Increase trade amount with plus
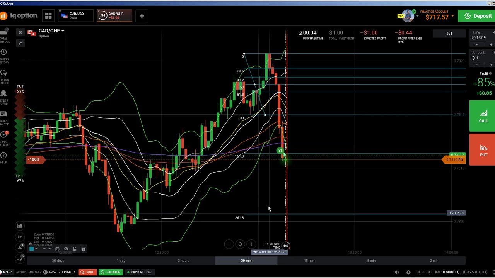Image resolution: width=495 pixels, height=278 pixels. [x=491, y=64]
